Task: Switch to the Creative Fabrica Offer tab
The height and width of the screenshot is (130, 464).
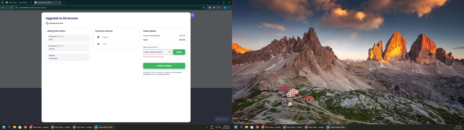Action: click(x=47, y=2)
